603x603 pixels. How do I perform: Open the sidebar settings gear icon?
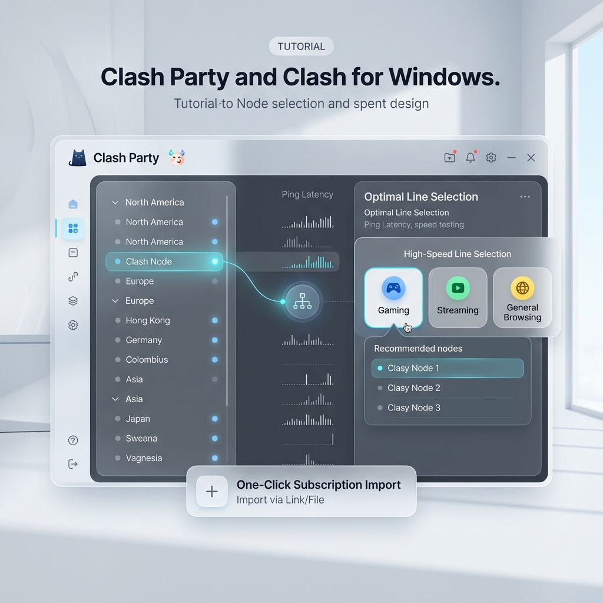click(x=73, y=325)
